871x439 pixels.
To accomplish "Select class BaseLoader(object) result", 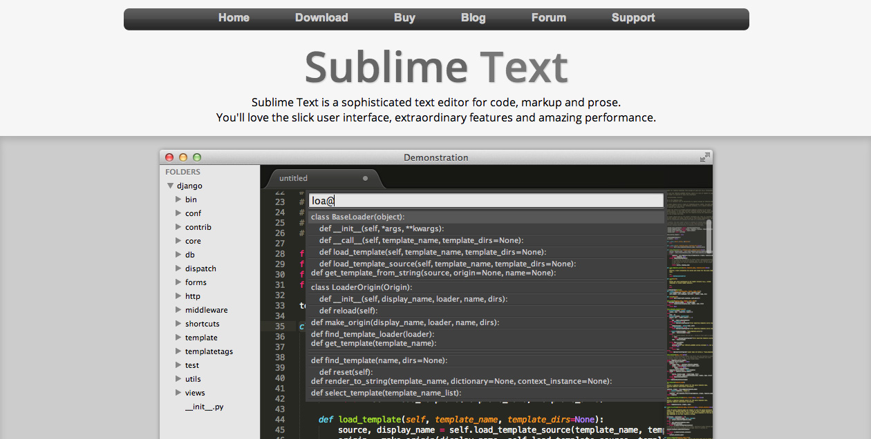I will pos(485,217).
